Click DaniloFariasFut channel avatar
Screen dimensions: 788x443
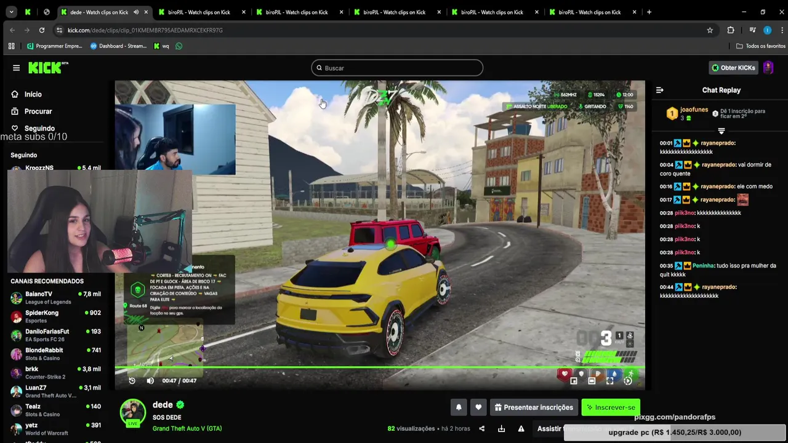click(16, 335)
